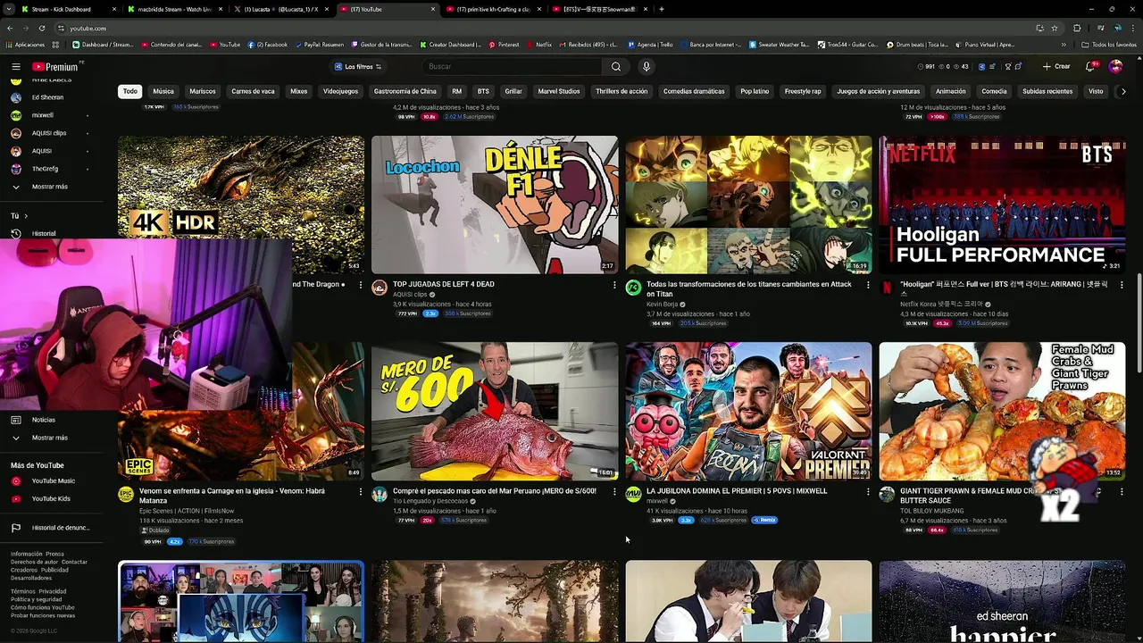Click the search magnifier button

pos(616,66)
